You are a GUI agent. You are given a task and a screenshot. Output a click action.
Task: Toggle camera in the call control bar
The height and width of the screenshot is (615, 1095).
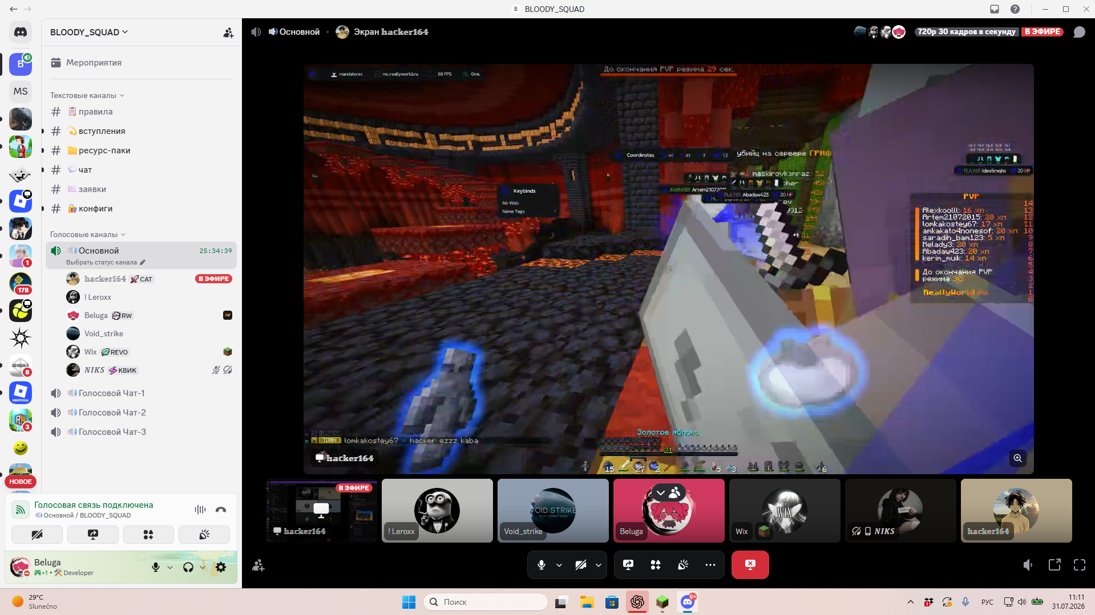click(x=581, y=565)
